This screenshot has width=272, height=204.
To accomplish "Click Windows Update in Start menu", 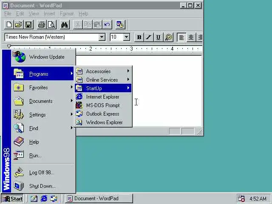I will [43, 57].
